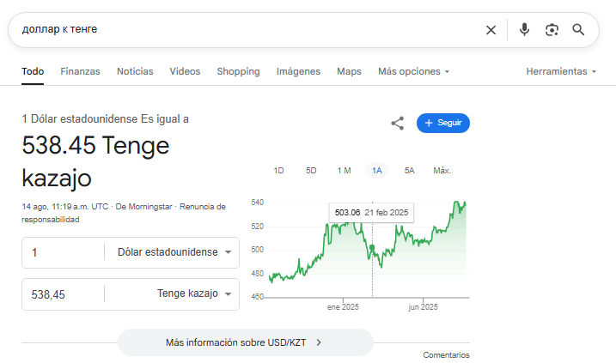Switch to the Finanzas tab
The height and width of the screenshot is (363, 616).
80,71
